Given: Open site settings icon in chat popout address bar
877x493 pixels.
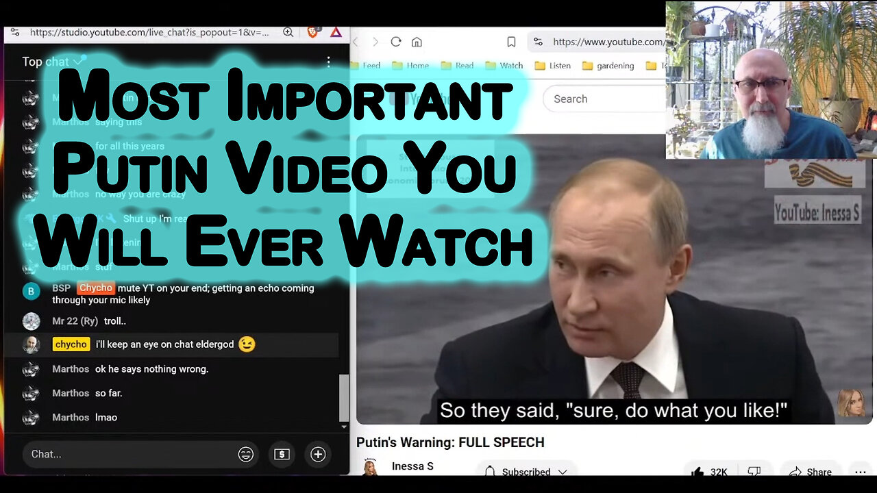Looking at the screenshot, I should point(15,32).
